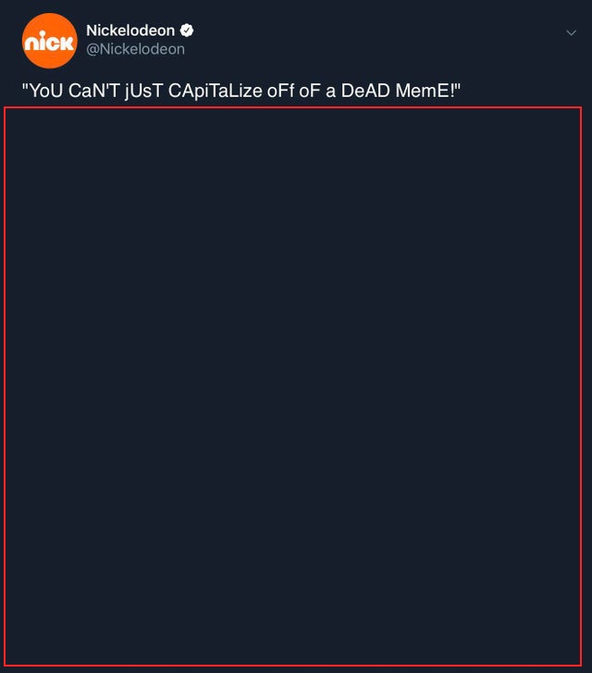Click the word "CApiTaLize" in the tweet
Image resolution: width=592 pixels, height=673 pixels.
215,91
